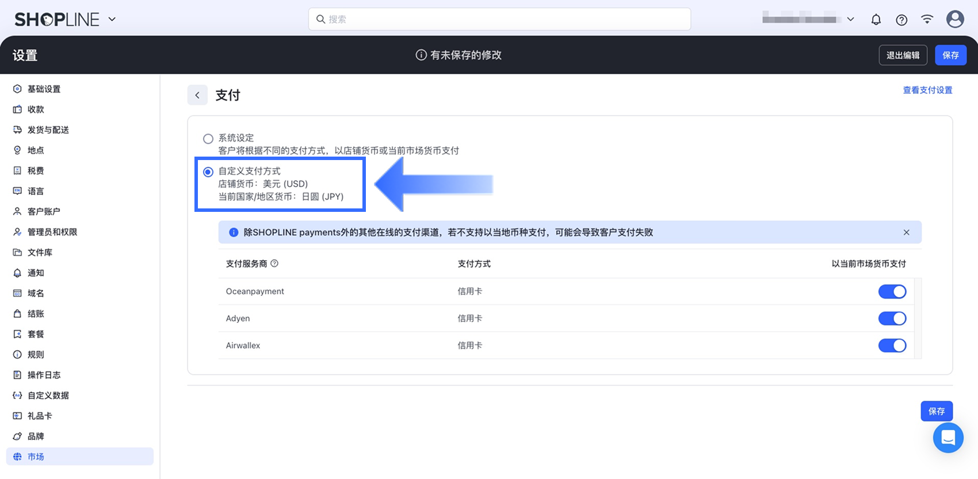Screen dimensions: 978x479
Task: Click the 市场 globe icon
Action: pos(17,457)
